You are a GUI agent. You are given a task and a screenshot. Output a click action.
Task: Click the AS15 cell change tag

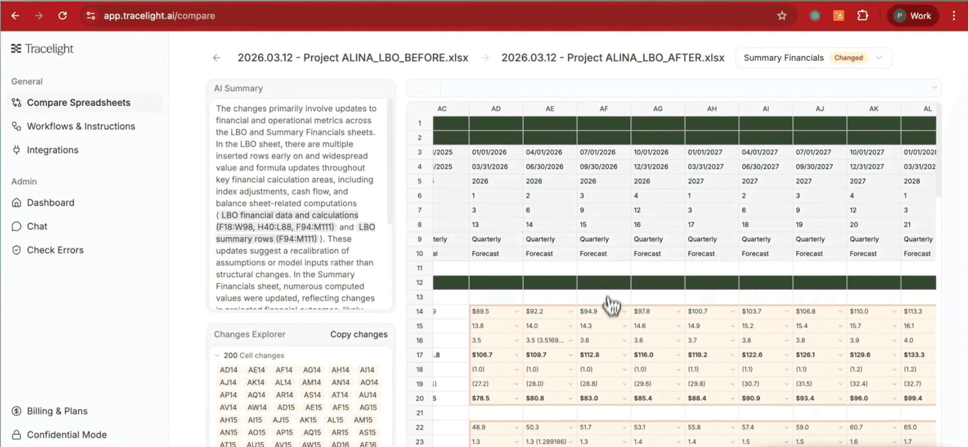(367, 433)
